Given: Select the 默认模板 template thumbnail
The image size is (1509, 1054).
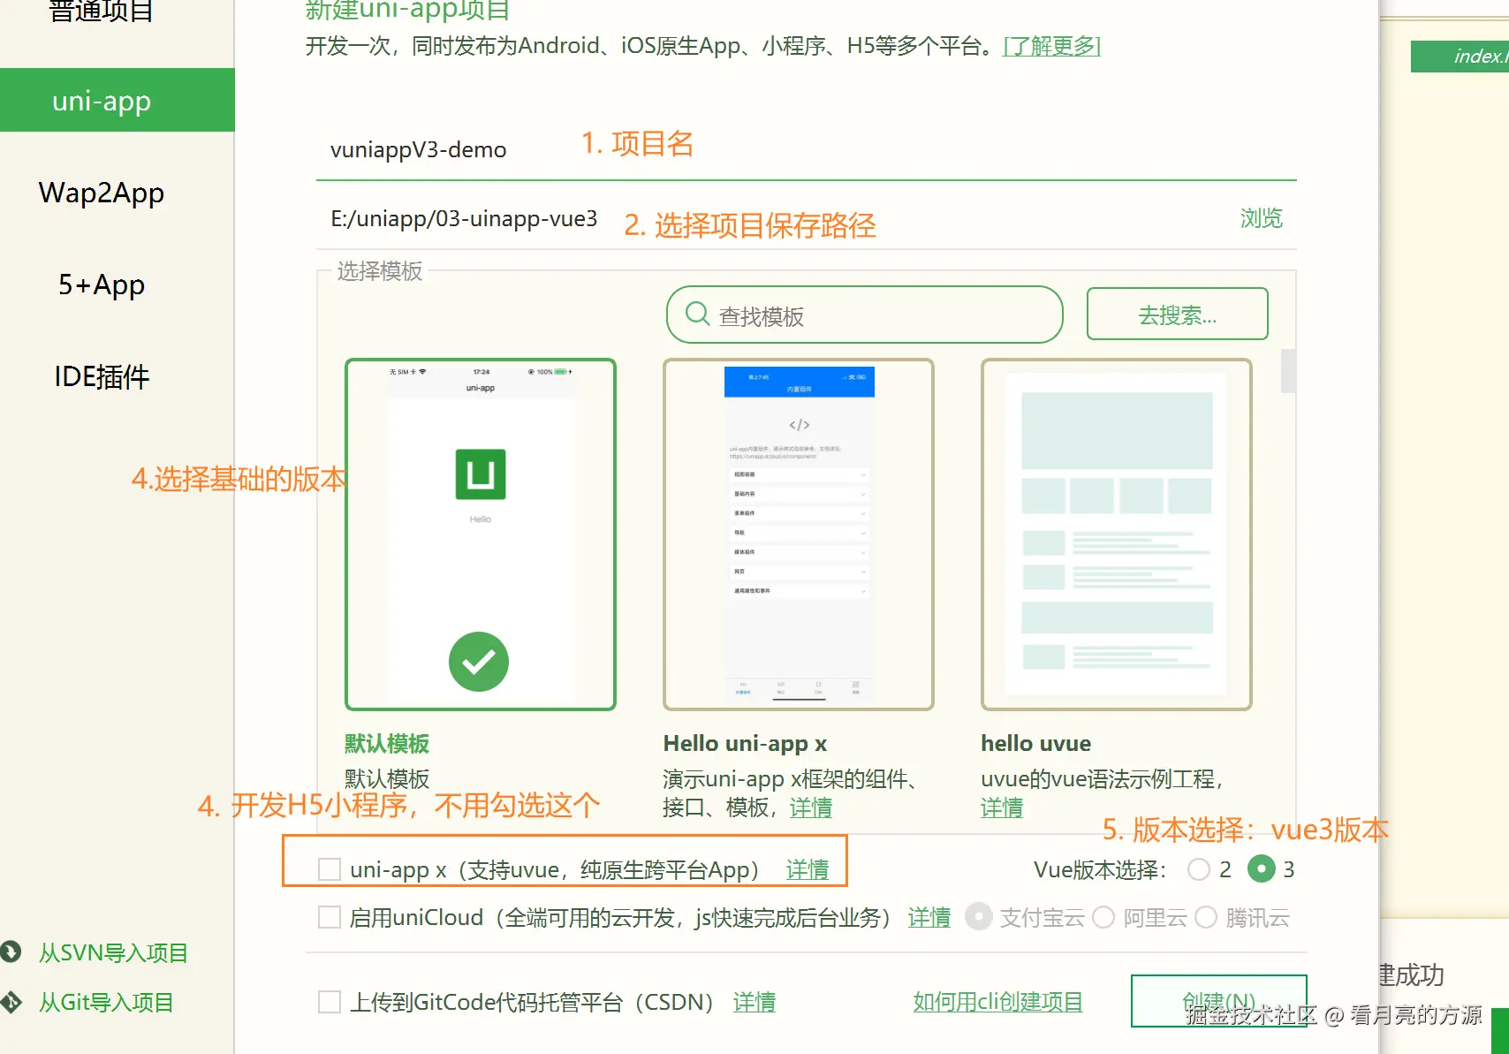Looking at the screenshot, I should (481, 534).
